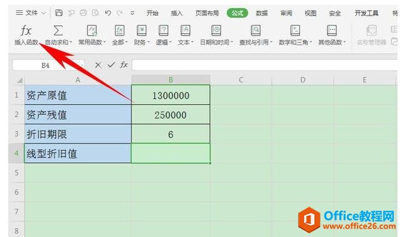The width and height of the screenshot is (400, 237).
Task: Click inside the formula bar input
Action: pos(264,65)
